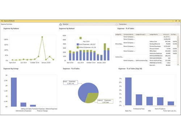The image size is (181, 135).
Task: Click the HRA bar in Top 10 chart
Action: 150,101
